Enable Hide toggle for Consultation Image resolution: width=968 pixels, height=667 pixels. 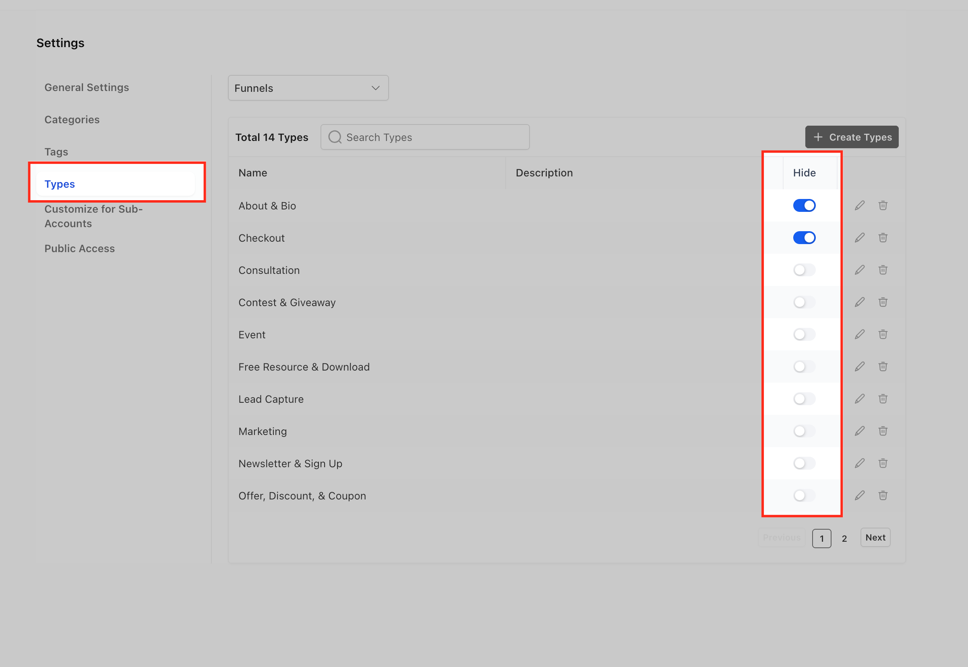(804, 270)
